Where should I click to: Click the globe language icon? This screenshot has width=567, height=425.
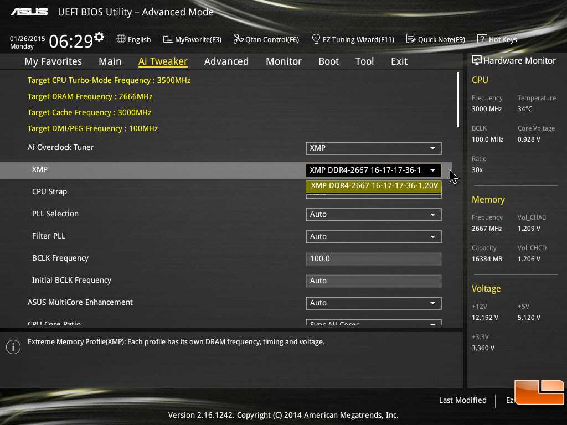121,39
